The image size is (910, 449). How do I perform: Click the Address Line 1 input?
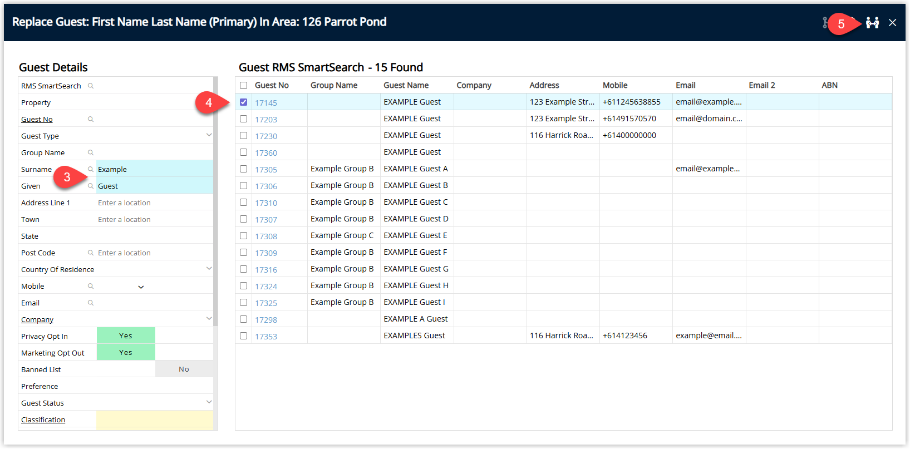tap(155, 203)
